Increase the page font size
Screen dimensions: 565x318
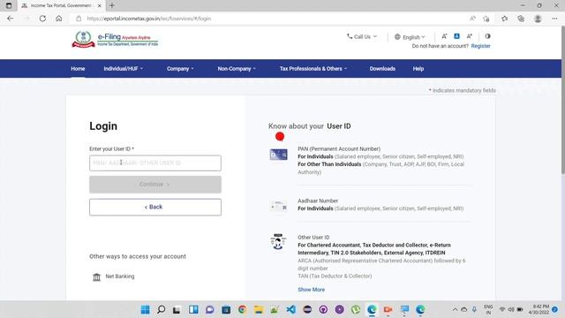(469, 36)
